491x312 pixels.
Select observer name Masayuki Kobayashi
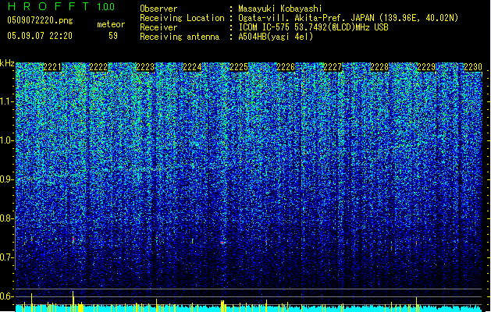pos(280,9)
